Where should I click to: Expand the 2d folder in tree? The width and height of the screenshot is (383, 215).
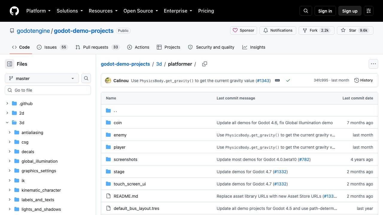tap(7, 113)
